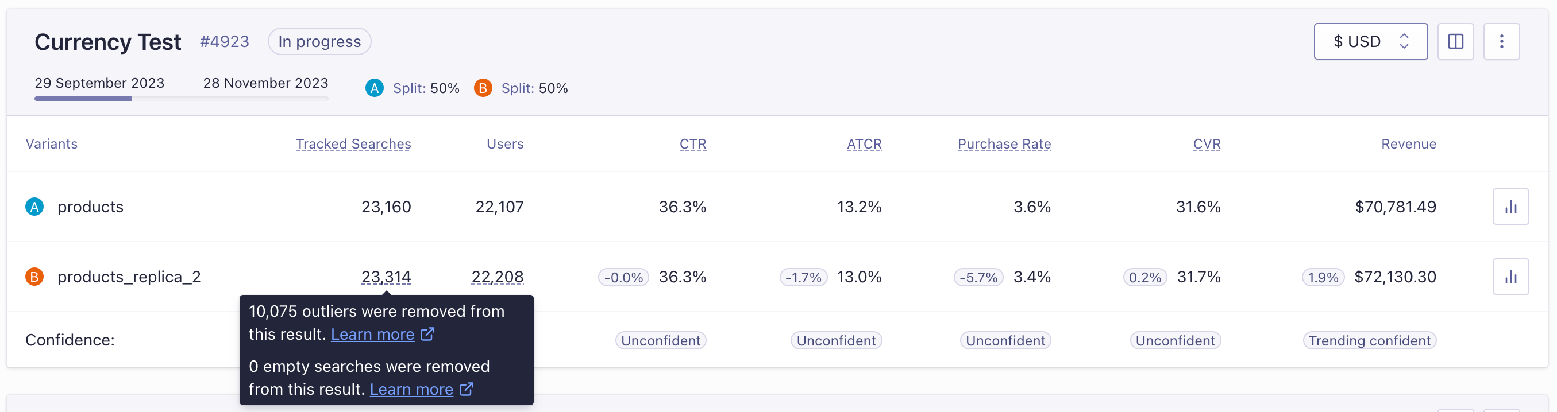
Task: Click the 22,208 users value
Action: coord(497,277)
